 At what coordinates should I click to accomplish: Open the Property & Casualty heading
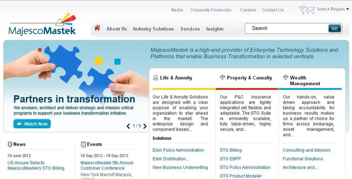click(250, 78)
